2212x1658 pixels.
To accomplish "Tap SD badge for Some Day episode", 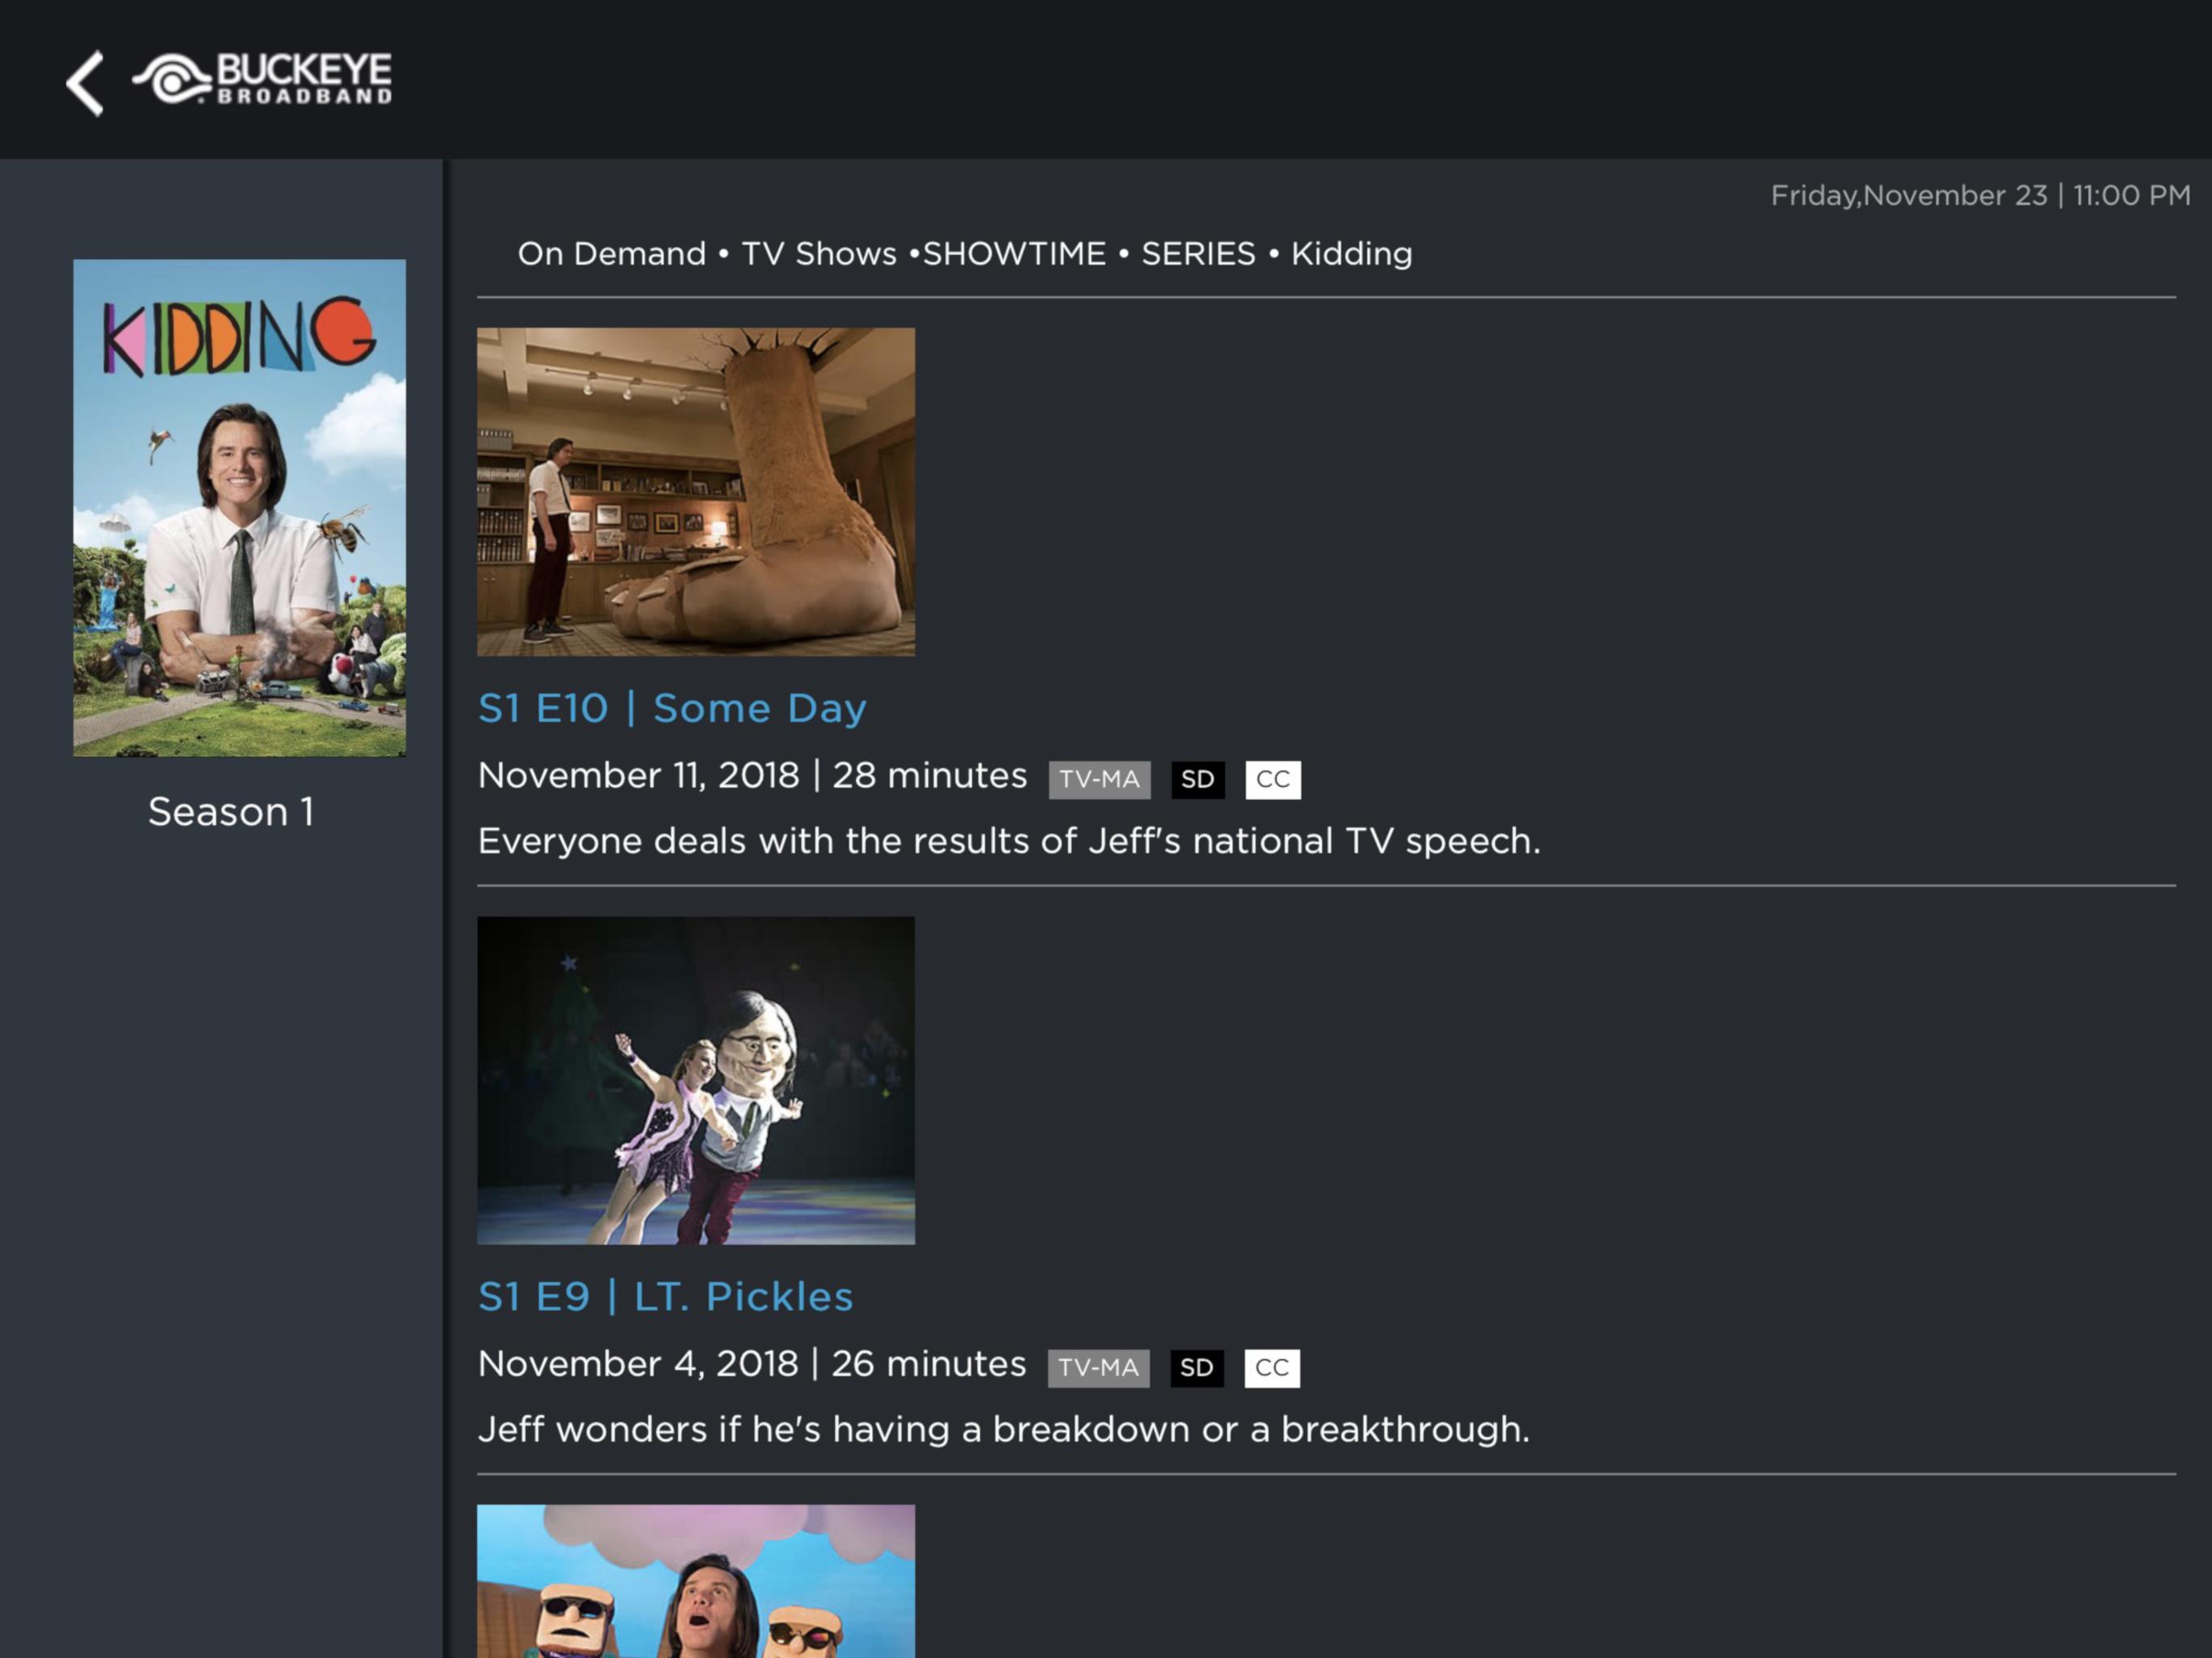I will click(1198, 780).
